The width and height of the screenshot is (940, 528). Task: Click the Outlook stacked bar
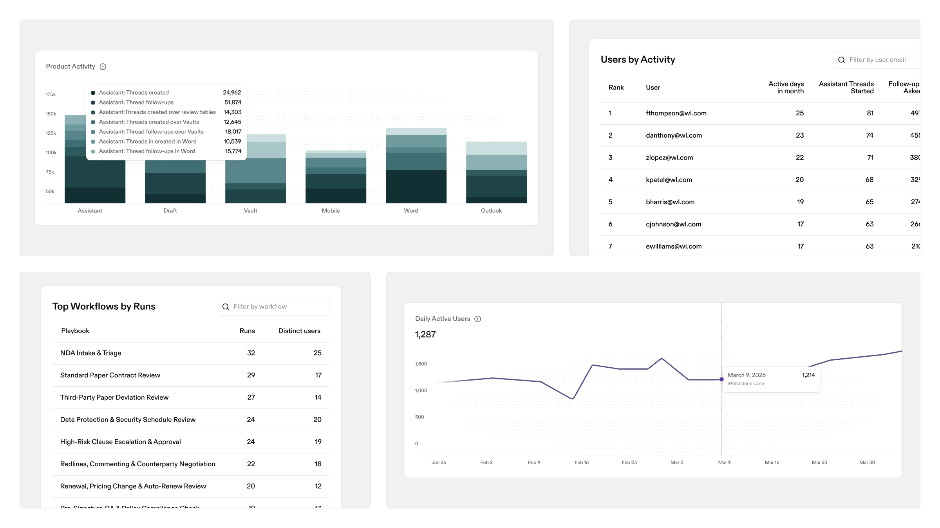(x=496, y=172)
